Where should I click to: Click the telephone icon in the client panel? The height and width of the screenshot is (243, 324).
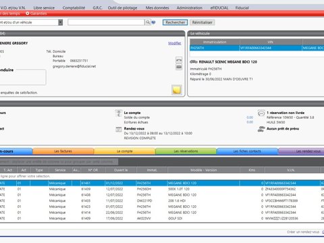[179, 60]
